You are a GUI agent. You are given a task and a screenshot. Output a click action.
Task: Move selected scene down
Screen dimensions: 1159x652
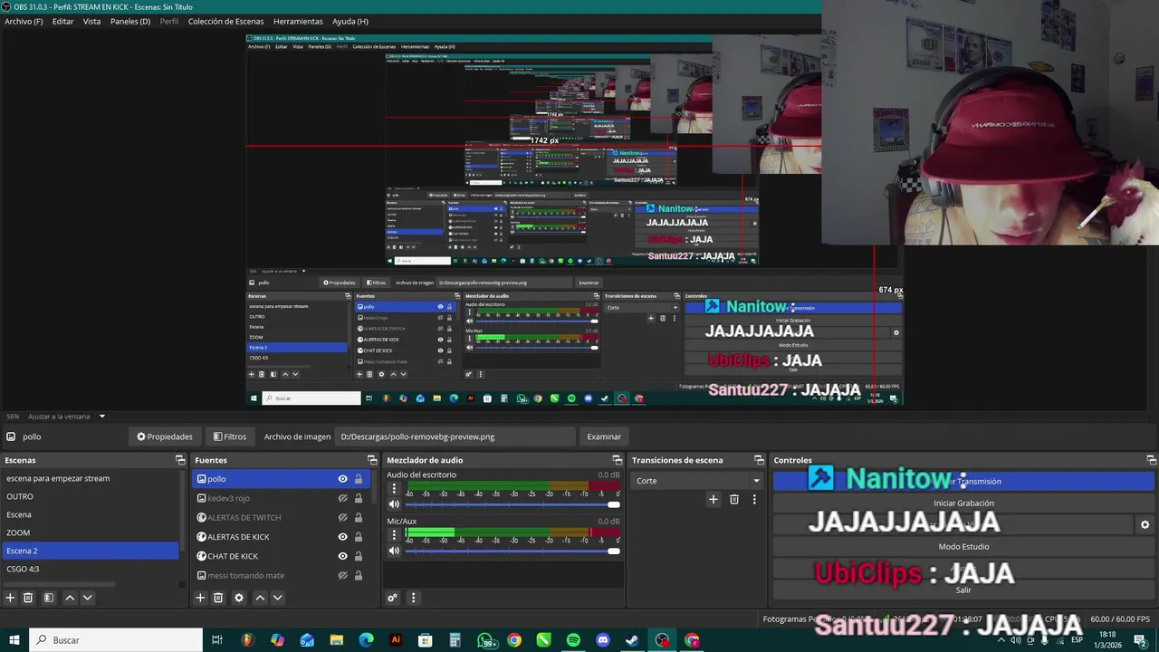click(87, 598)
